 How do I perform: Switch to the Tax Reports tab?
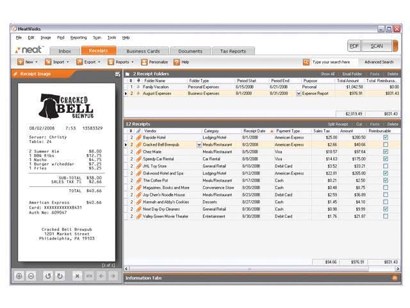click(x=233, y=51)
